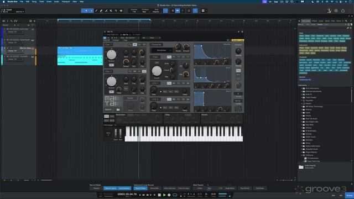Click the Rewind button in the transport

(144, 195)
